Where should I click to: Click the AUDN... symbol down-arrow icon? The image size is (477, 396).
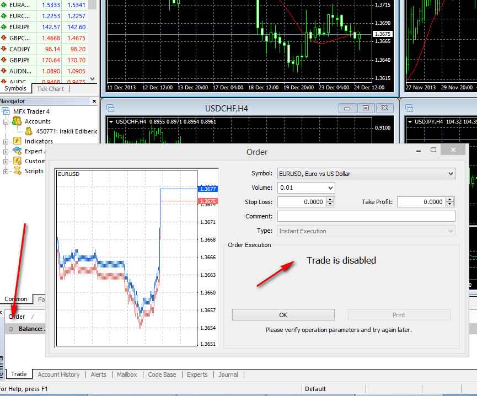[4, 71]
